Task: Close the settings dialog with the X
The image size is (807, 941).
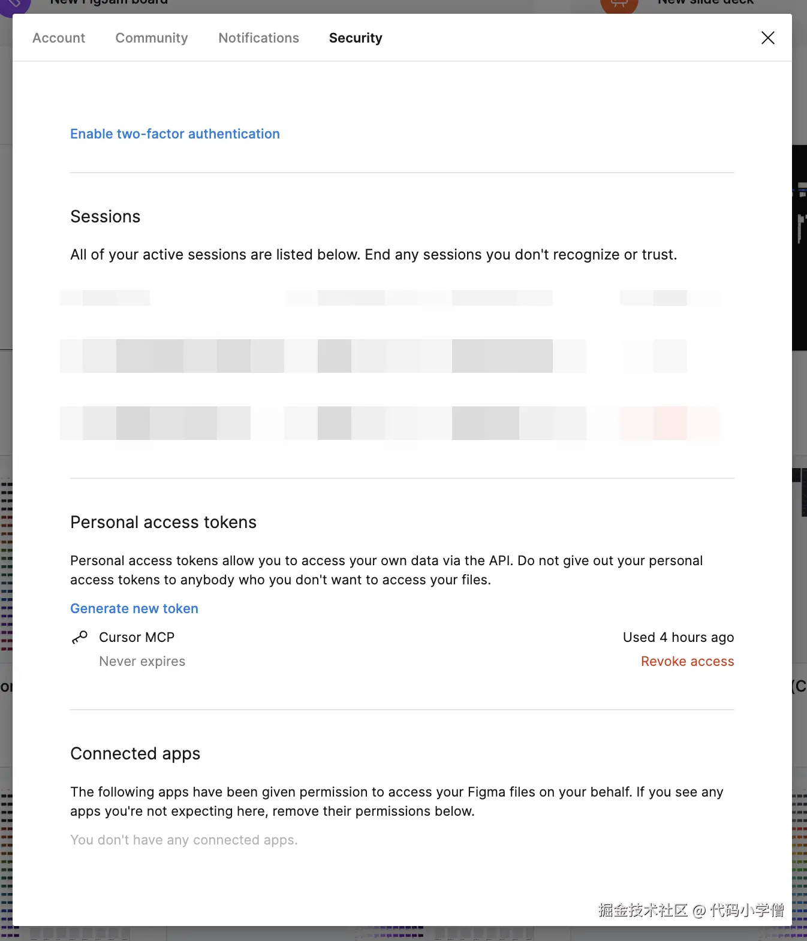Action: [x=767, y=38]
